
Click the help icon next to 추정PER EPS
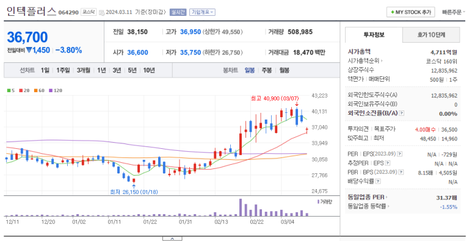click(x=387, y=163)
